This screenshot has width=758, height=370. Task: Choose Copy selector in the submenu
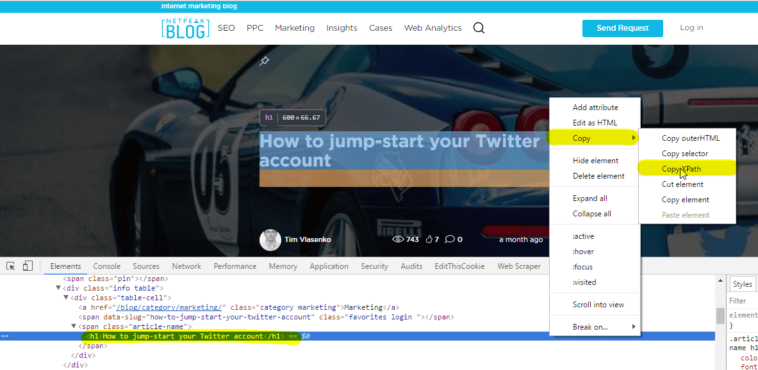687,154
